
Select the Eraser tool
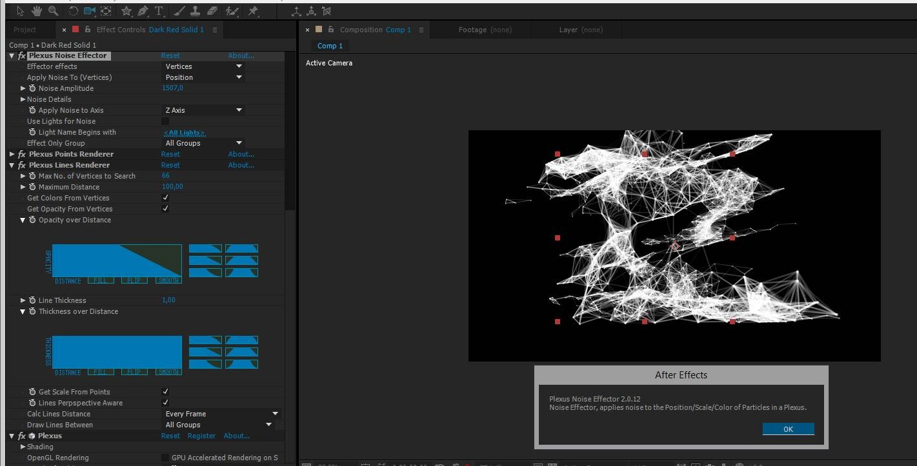point(212,11)
